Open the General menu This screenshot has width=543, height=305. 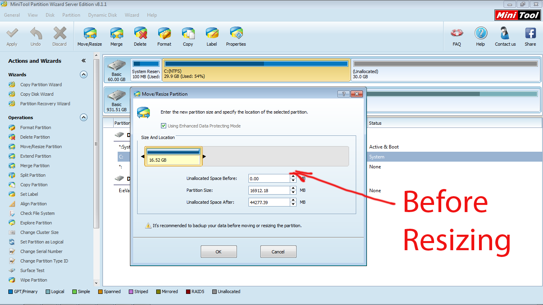[x=12, y=15]
